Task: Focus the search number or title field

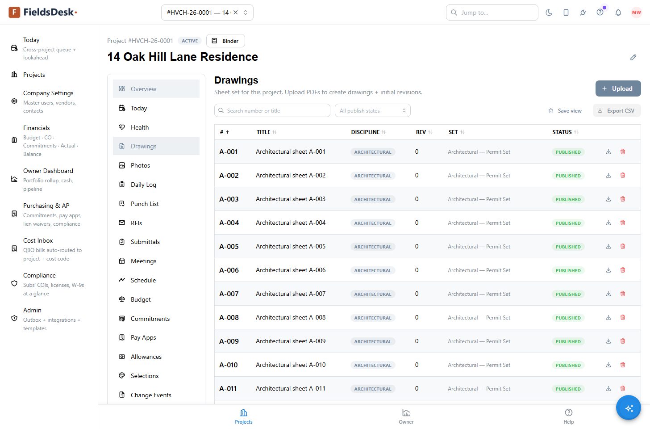Action: pyautogui.click(x=272, y=110)
